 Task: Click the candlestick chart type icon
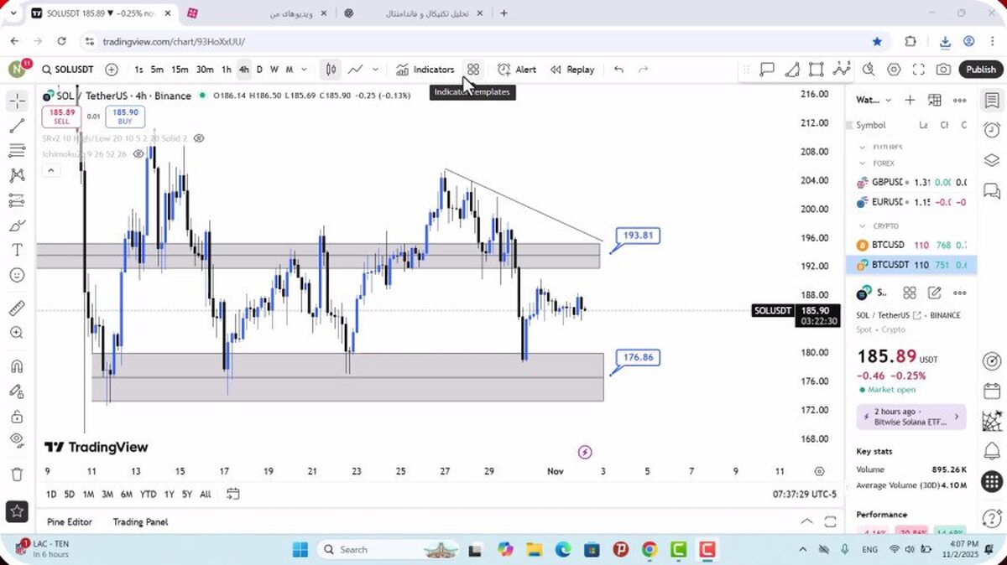point(331,70)
